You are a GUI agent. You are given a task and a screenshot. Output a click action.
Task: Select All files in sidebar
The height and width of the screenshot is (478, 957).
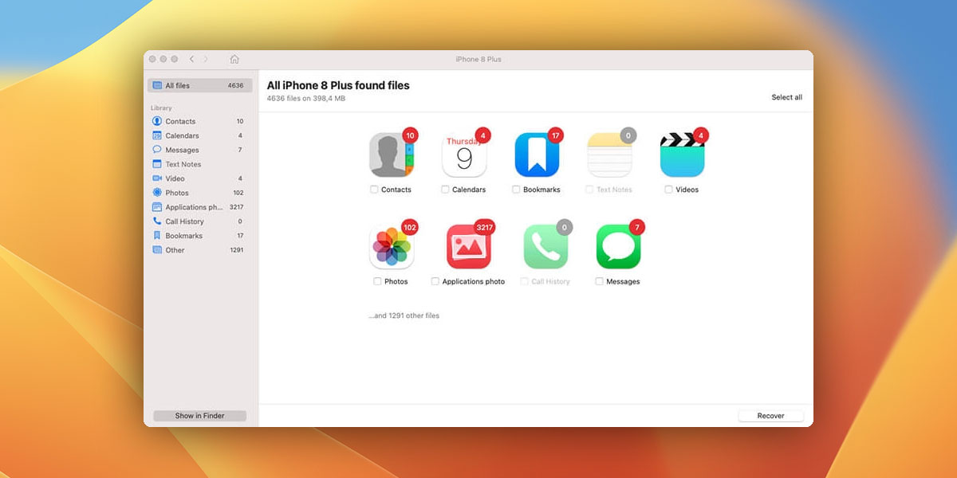pyautogui.click(x=200, y=85)
